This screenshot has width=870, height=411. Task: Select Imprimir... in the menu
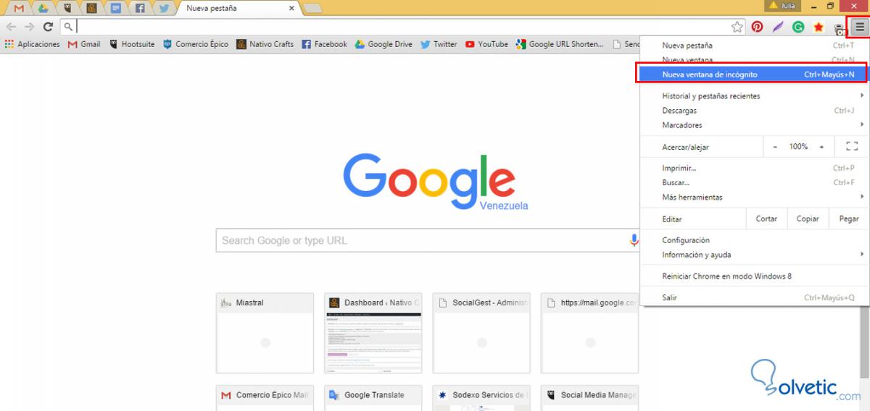coord(754,169)
